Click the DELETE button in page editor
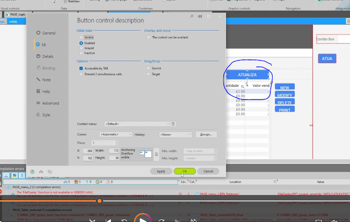The width and height of the screenshot is (350, 222). pyautogui.click(x=285, y=102)
